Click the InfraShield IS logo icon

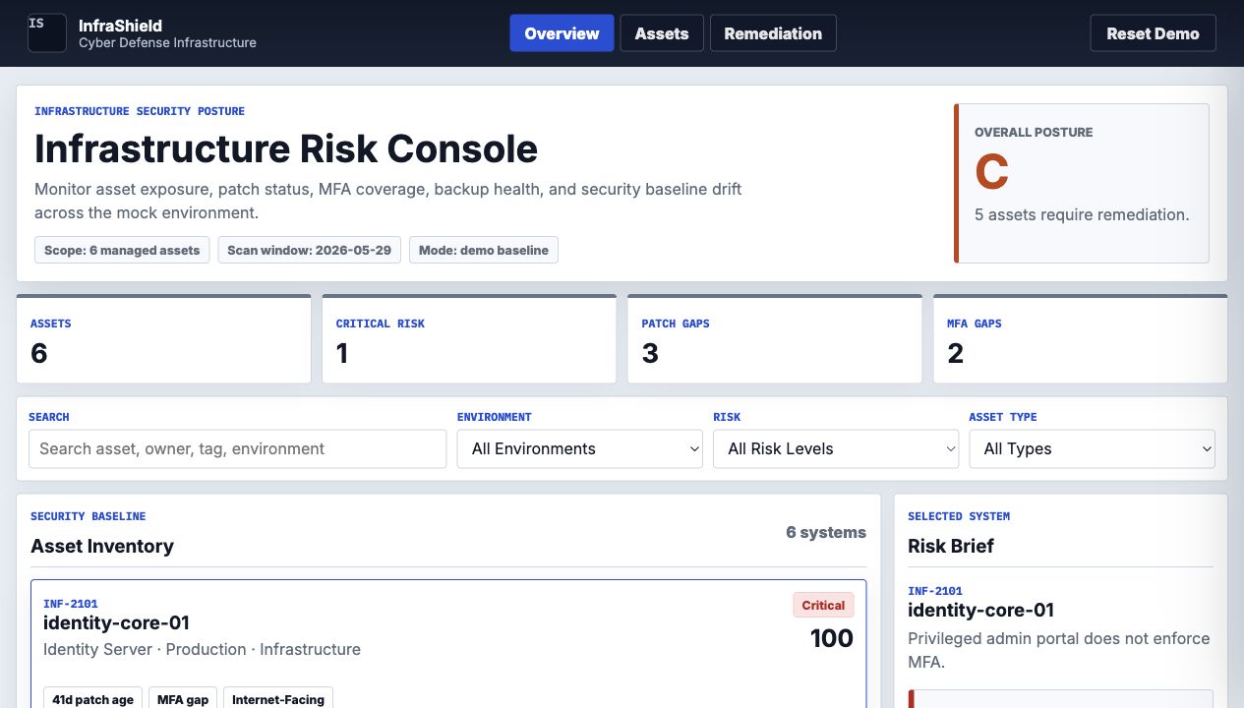(x=47, y=33)
